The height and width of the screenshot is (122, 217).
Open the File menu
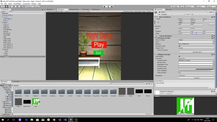coord(2,4)
